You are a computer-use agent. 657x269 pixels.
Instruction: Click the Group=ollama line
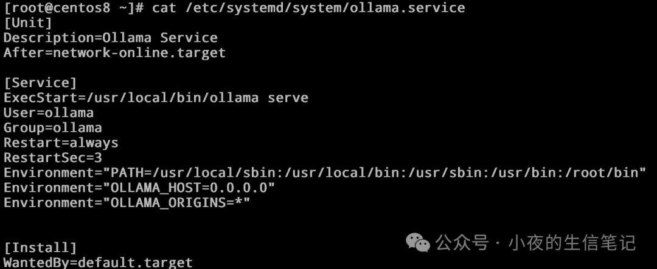pyautogui.click(x=53, y=128)
